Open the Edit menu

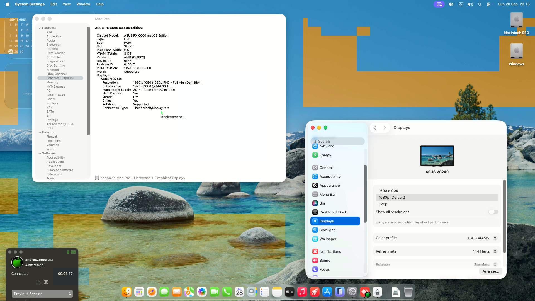53,4
